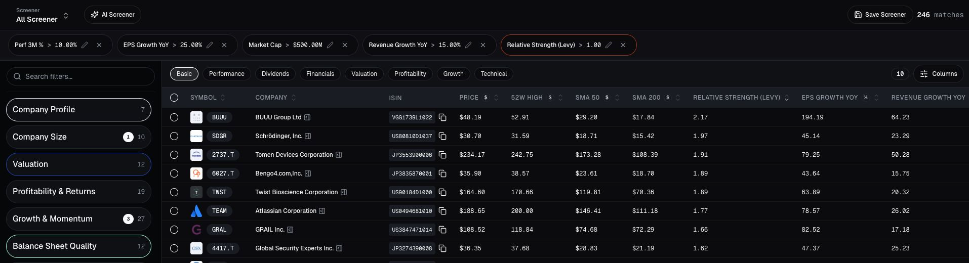Open Atlassian Corporation side panel icon

[x=322, y=211]
